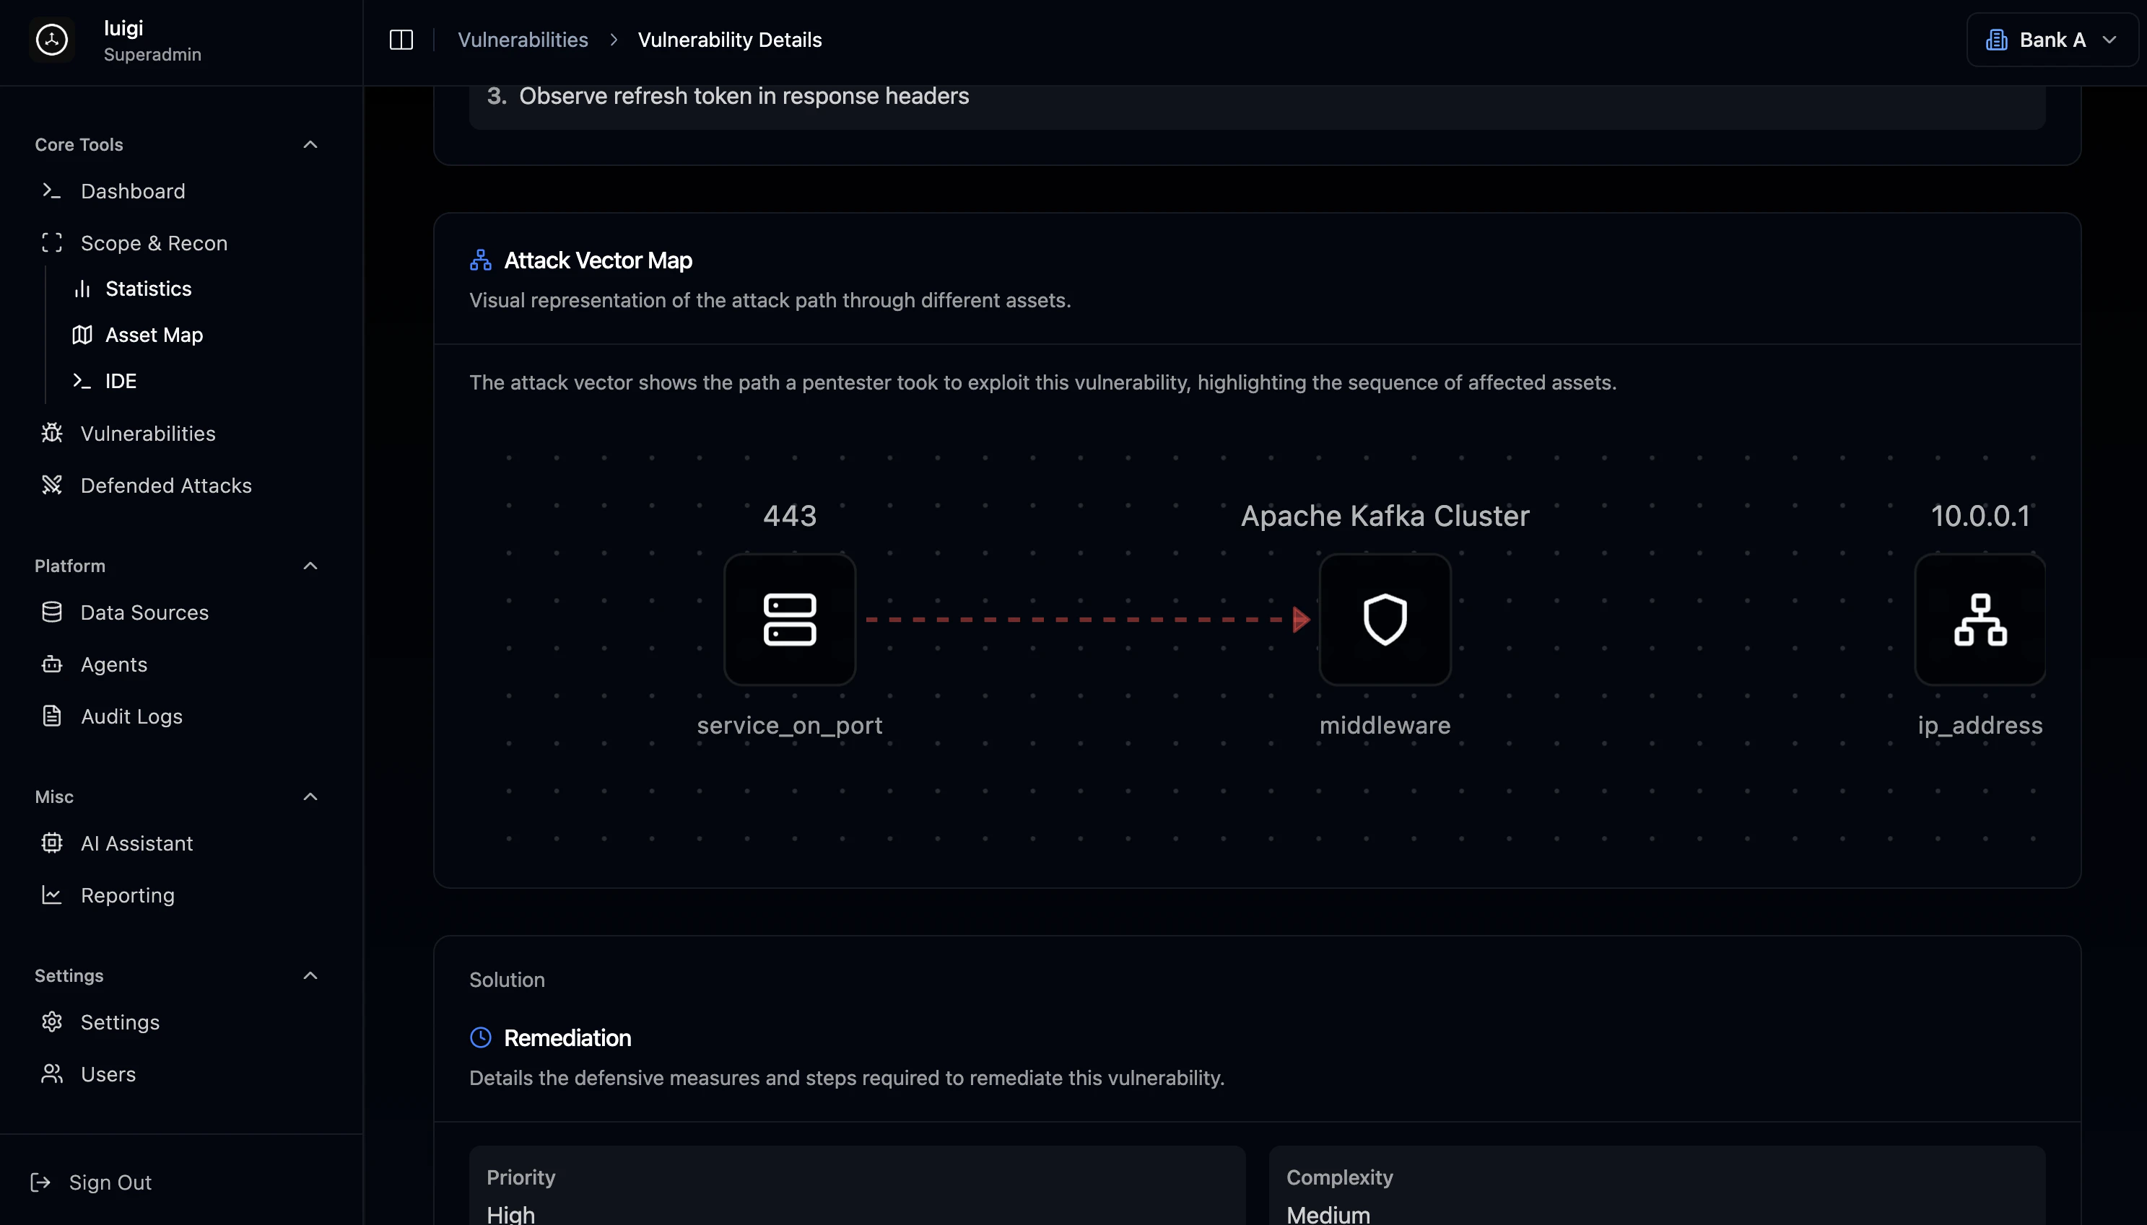The width and height of the screenshot is (2147, 1225).
Task: Go to Vulnerabilities via breadcrumb
Action: [x=523, y=40]
